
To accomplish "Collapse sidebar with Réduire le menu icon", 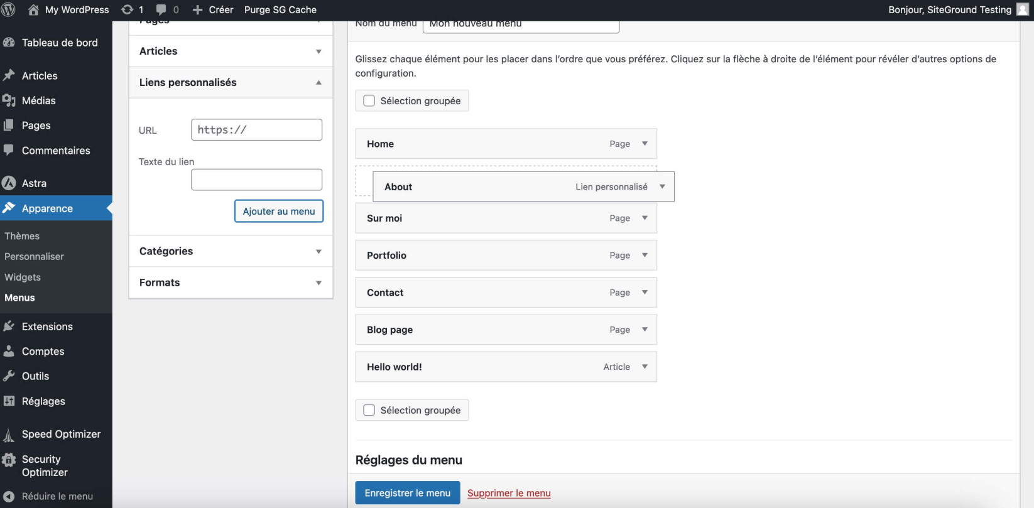I will point(9,496).
